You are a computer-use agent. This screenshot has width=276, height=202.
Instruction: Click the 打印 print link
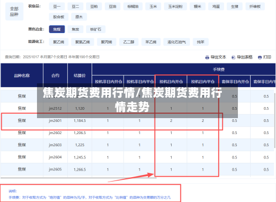click(x=267, y=57)
